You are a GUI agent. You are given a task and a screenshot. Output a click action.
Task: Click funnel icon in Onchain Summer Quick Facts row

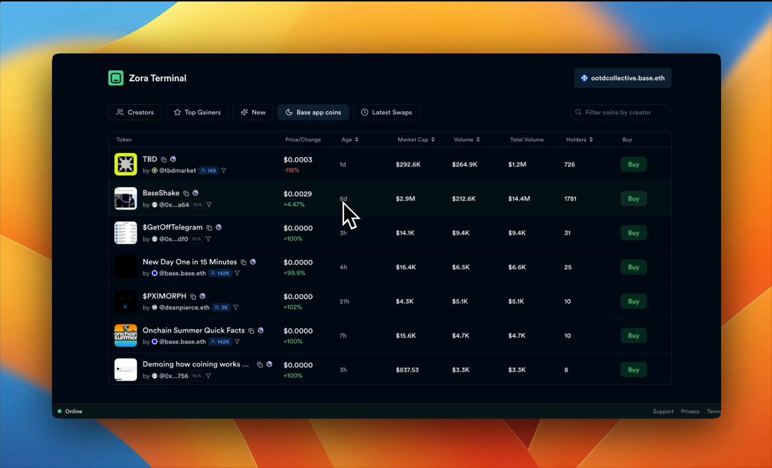[x=237, y=341]
